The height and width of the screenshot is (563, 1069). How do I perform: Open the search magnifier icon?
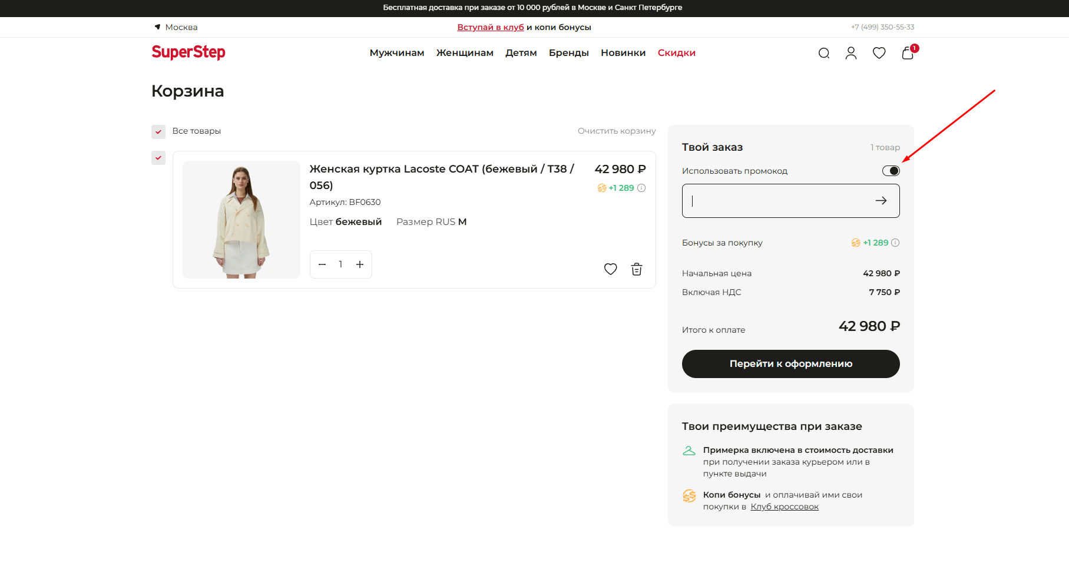point(824,53)
